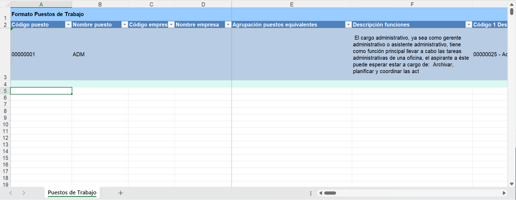The image size is (516, 200).
Task: Select row 3 header
Action: [5, 54]
